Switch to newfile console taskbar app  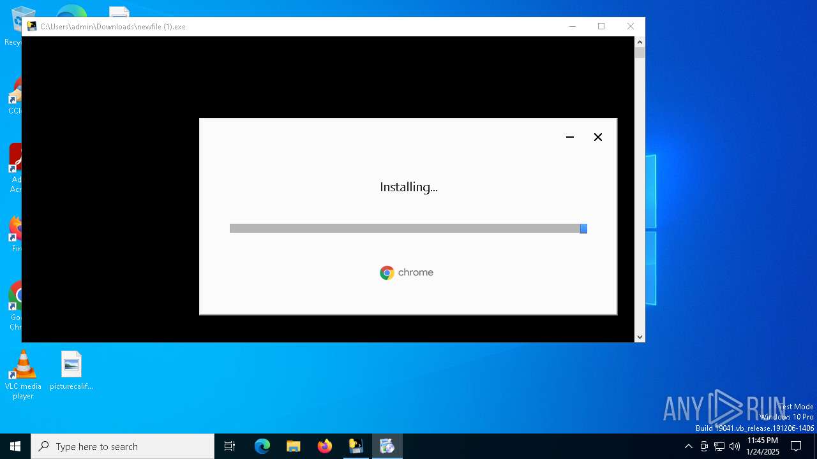point(356,446)
